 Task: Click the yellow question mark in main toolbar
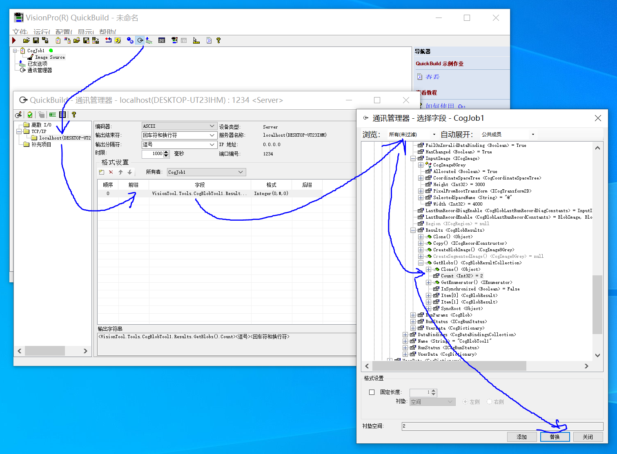218,40
